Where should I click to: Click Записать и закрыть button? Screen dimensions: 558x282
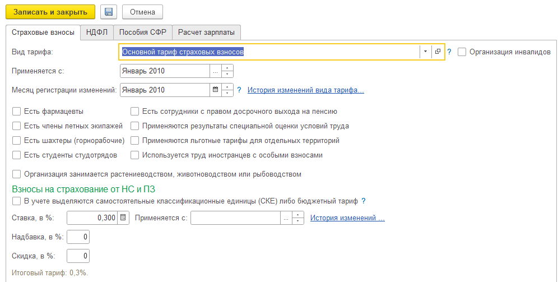pos(50,12)
